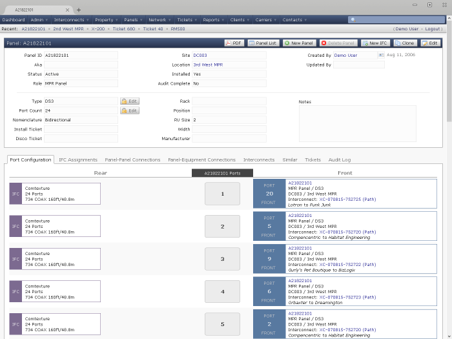Screen dimensions: 452x339
Task: Open the Network dropdown menu
Action: [x=159, y=20]
